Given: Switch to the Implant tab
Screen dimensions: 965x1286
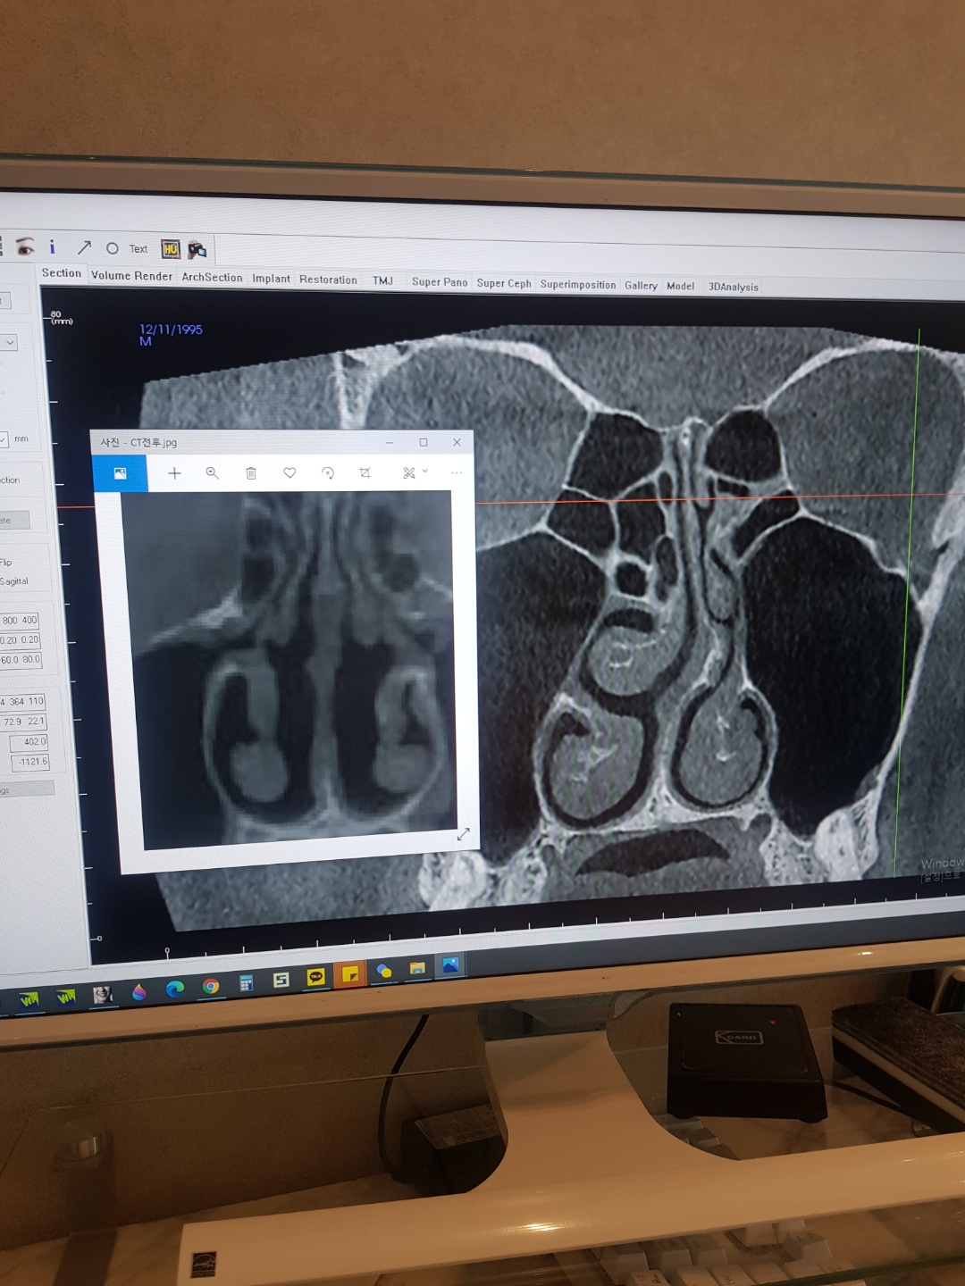Looking at the screenshot, I should pos(271,279).
